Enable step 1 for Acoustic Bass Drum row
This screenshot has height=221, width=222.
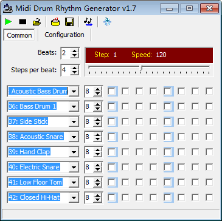(x=111, y=92)
